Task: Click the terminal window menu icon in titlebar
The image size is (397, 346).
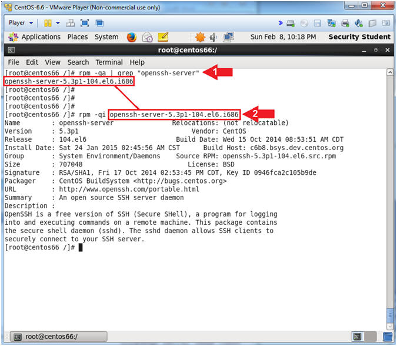Action: [11, 50]
